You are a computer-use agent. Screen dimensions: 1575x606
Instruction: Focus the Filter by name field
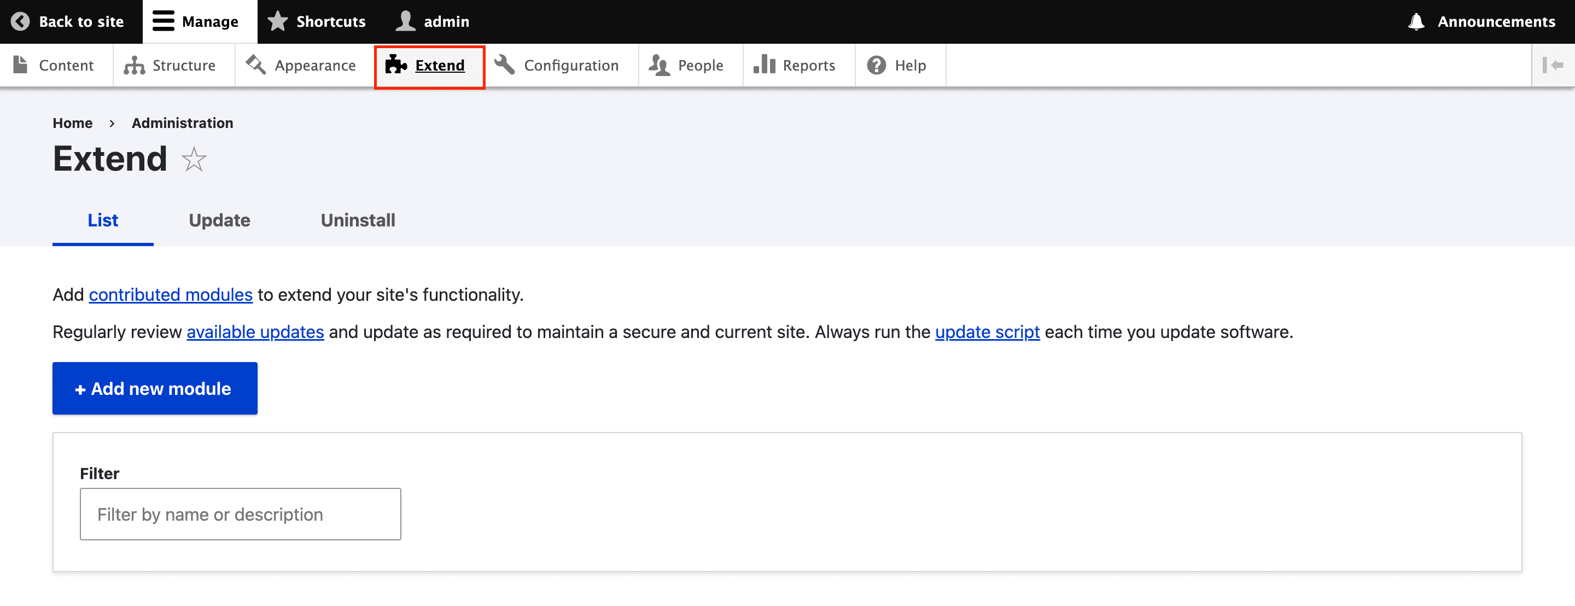240,514
